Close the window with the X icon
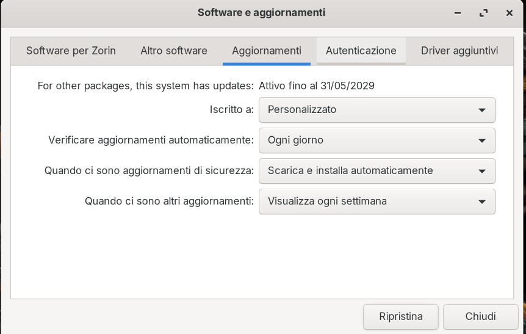This screenshot has height=334, width=526. tap(509, 13)
